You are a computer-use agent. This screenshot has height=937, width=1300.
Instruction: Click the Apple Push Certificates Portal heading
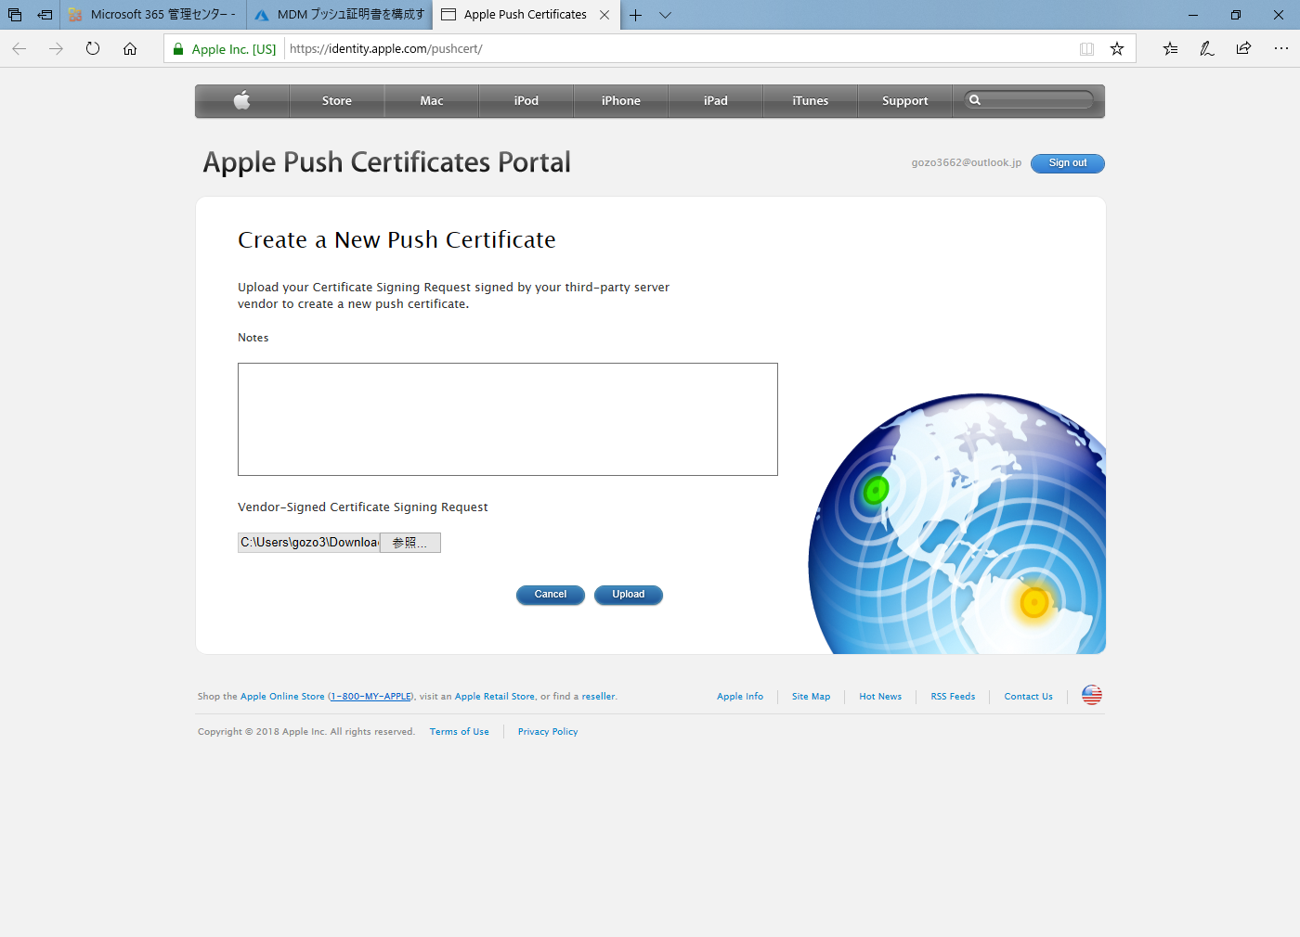[387, 163]
